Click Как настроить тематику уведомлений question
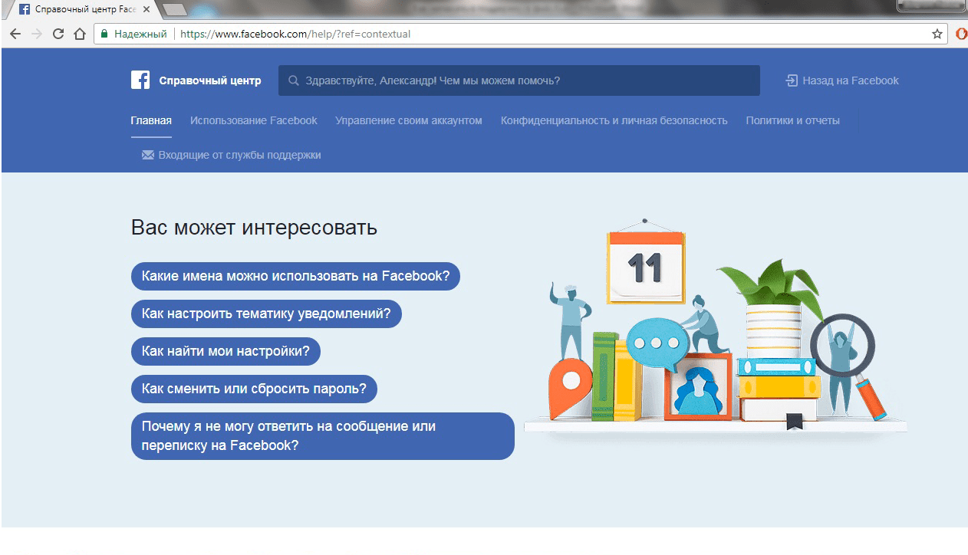This screenshot has height=555, width=968. point(266,314)
